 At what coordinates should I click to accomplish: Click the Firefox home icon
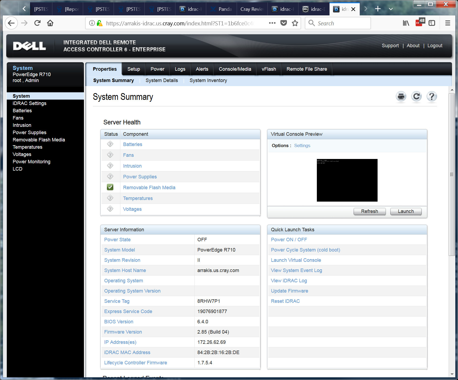click(x=50, y=23)
